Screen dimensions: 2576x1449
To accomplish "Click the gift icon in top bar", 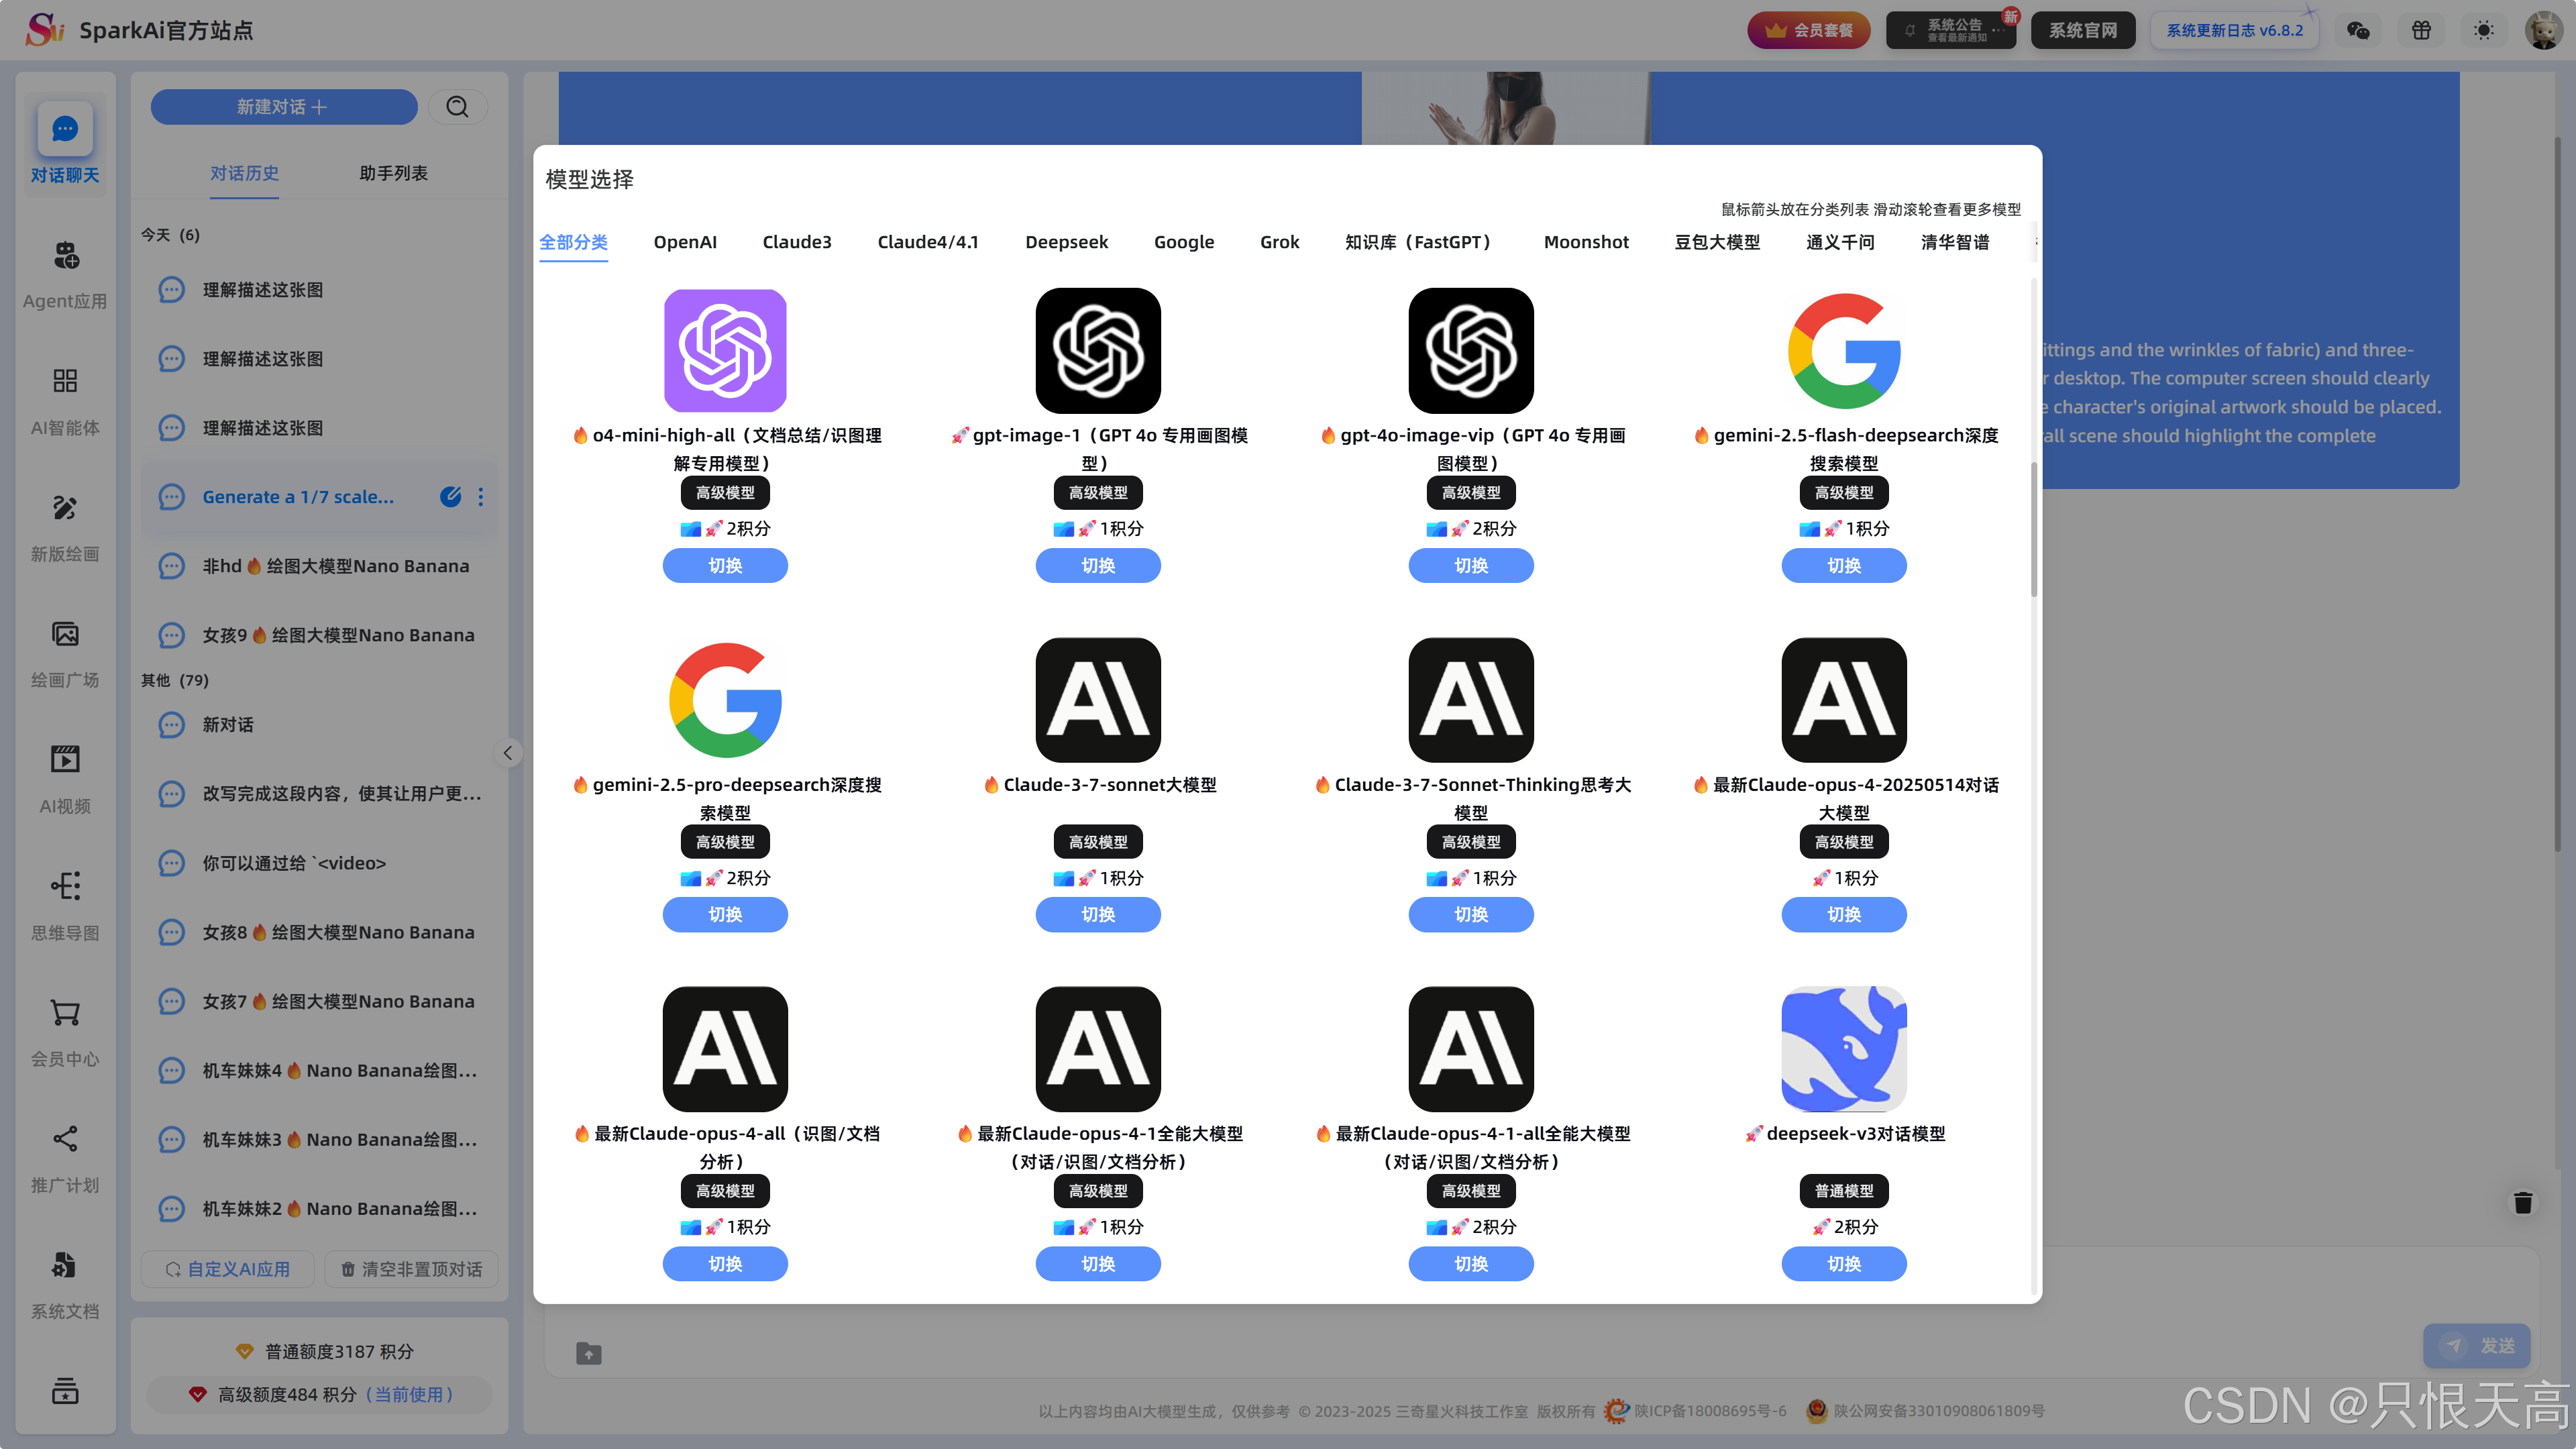I will pyautogui.click(x=2421, y=30).
